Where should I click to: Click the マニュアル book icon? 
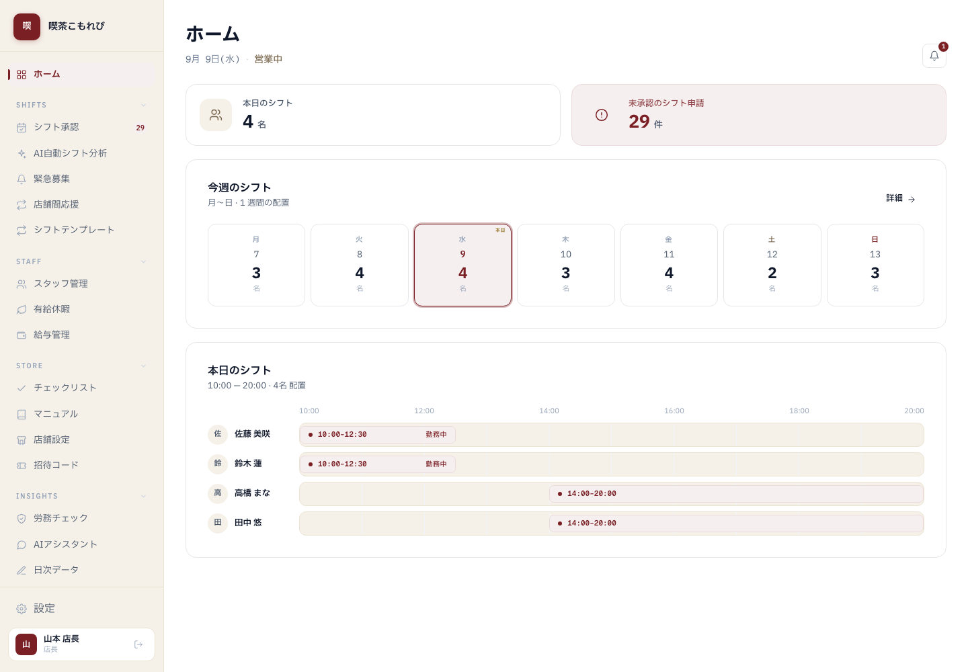point(22,415)
